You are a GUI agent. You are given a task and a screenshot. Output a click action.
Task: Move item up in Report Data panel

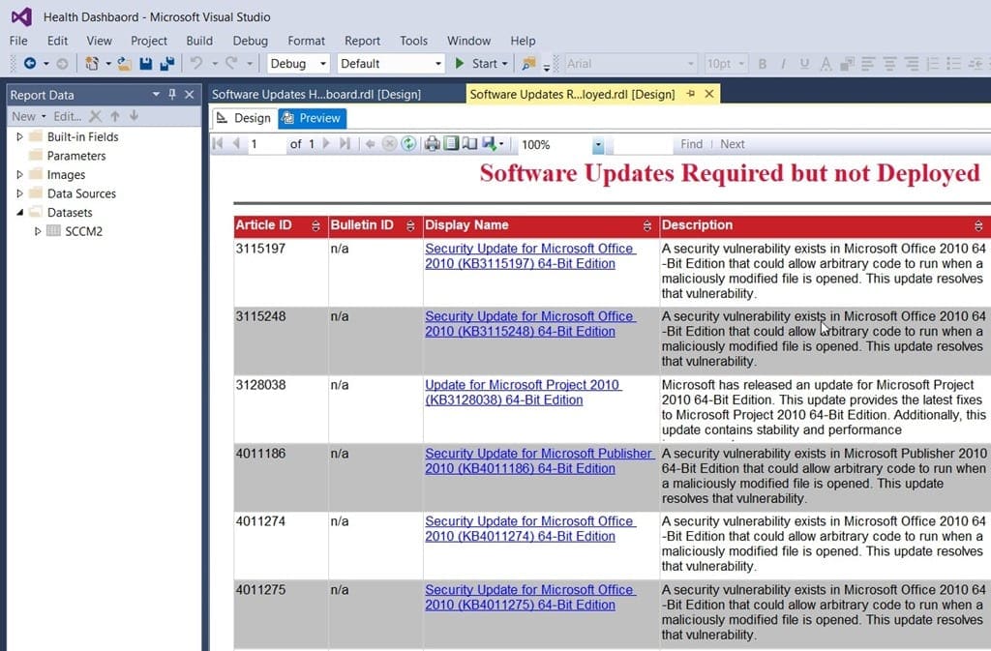point(115,116)
